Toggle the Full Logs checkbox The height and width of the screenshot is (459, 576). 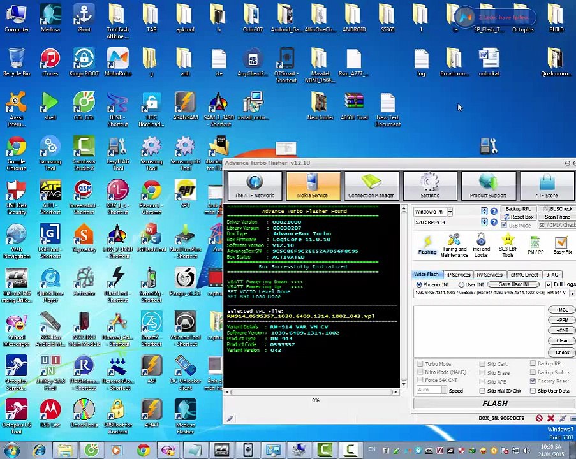pos(549,284)
